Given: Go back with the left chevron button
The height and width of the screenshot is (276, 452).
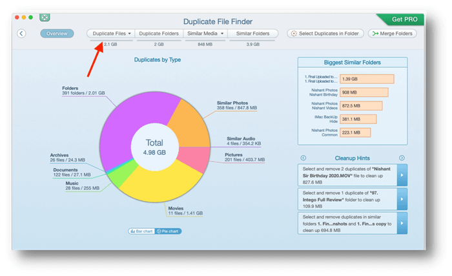Looking at the screenshot, I should coord(21,34).
